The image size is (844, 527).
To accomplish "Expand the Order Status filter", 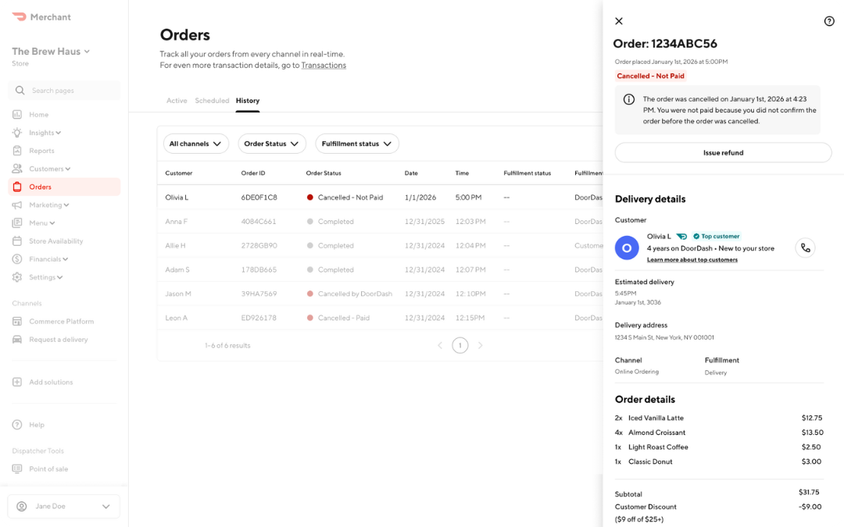I will [x=271, y=144].
